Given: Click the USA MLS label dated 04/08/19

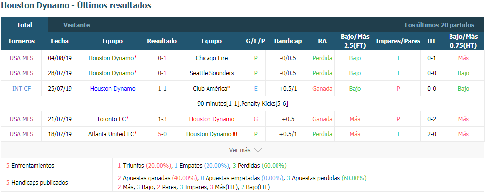Looking at the screenshot, I should [21, 58].
